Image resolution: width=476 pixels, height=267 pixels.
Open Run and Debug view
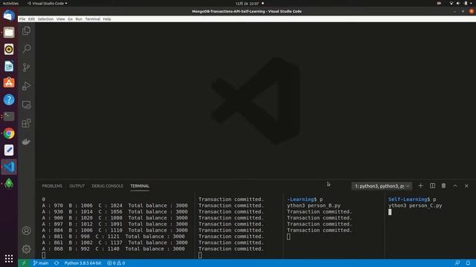click(x=27, y=86)
